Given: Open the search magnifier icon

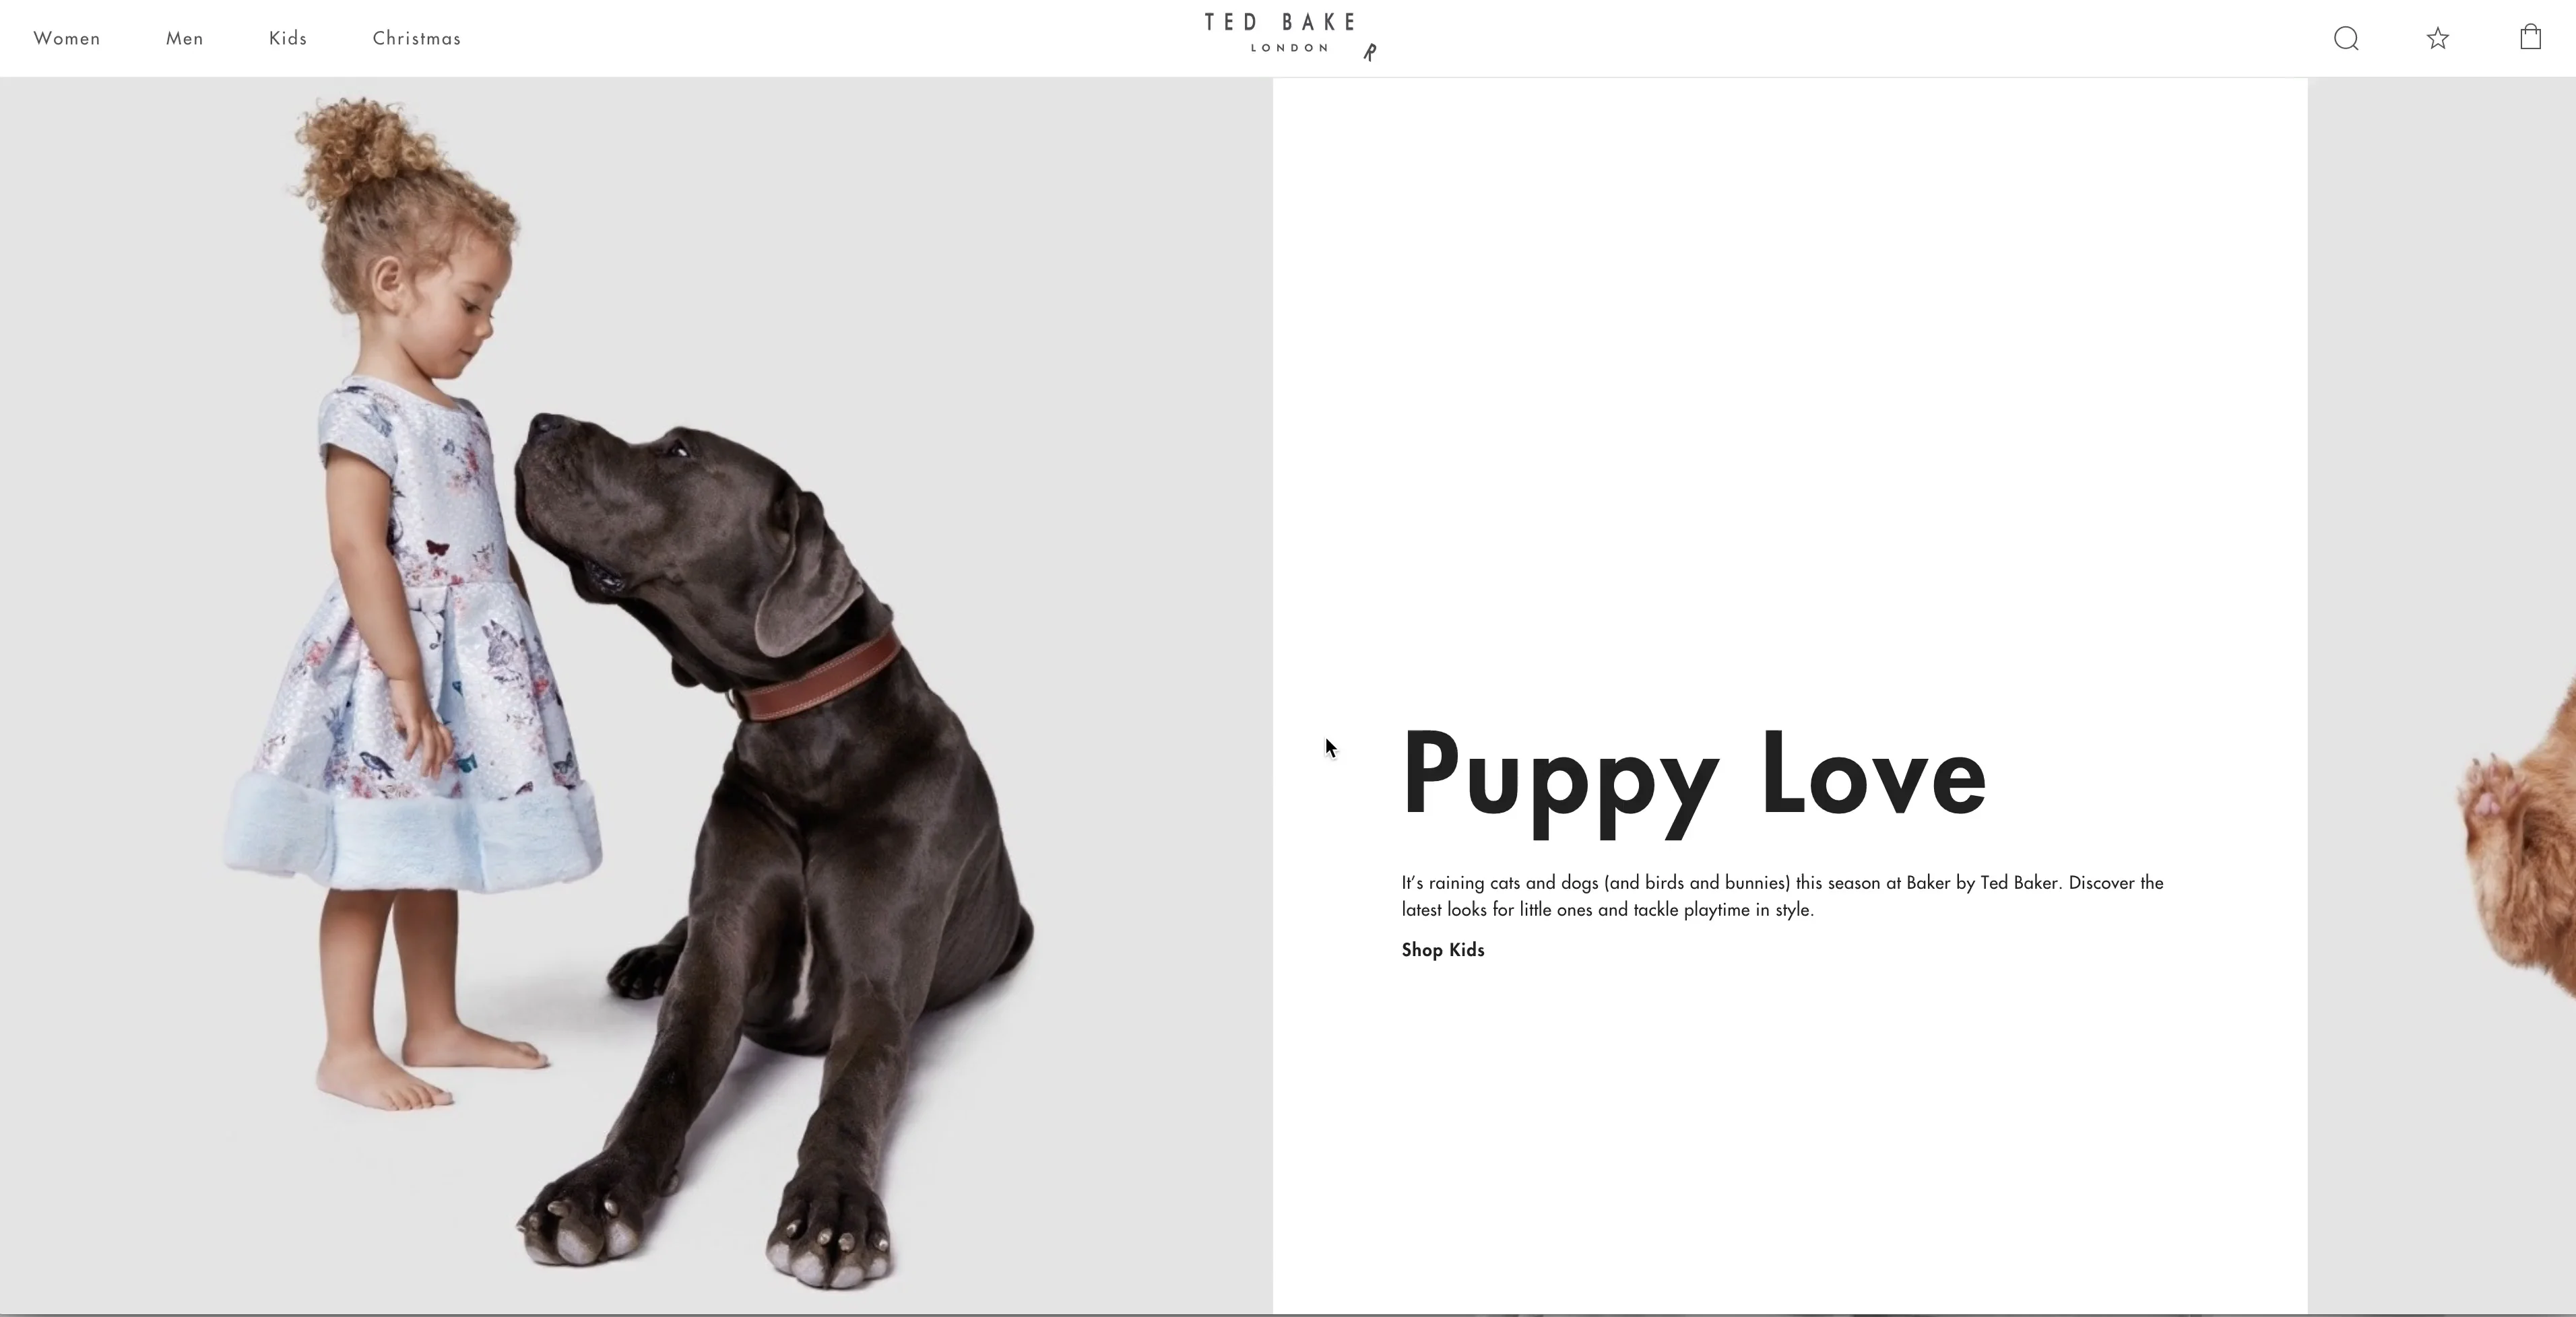Looking at the screenshot, I should (x=2346, y=39).
